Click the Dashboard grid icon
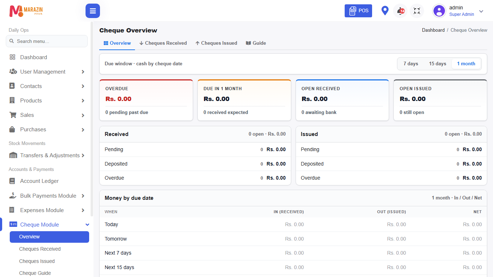This screenshot has height=277, width=493. (x=13, y=57)
